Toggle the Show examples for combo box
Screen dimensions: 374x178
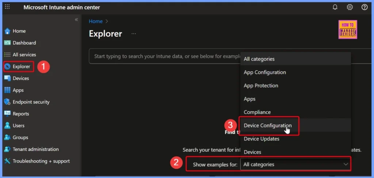point(295,164)
